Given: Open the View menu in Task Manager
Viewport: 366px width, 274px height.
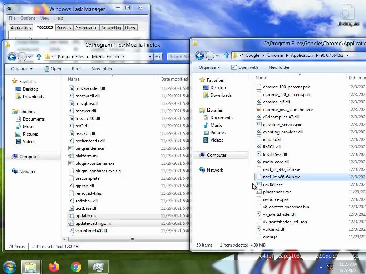Looking at the screenshot, I should pyautogui.click(x=45, y=18).
